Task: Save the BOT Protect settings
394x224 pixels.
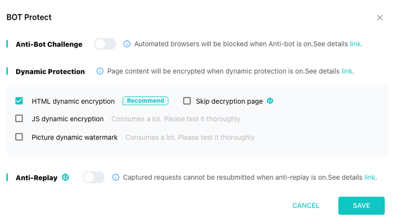Action: pos(361,206)
